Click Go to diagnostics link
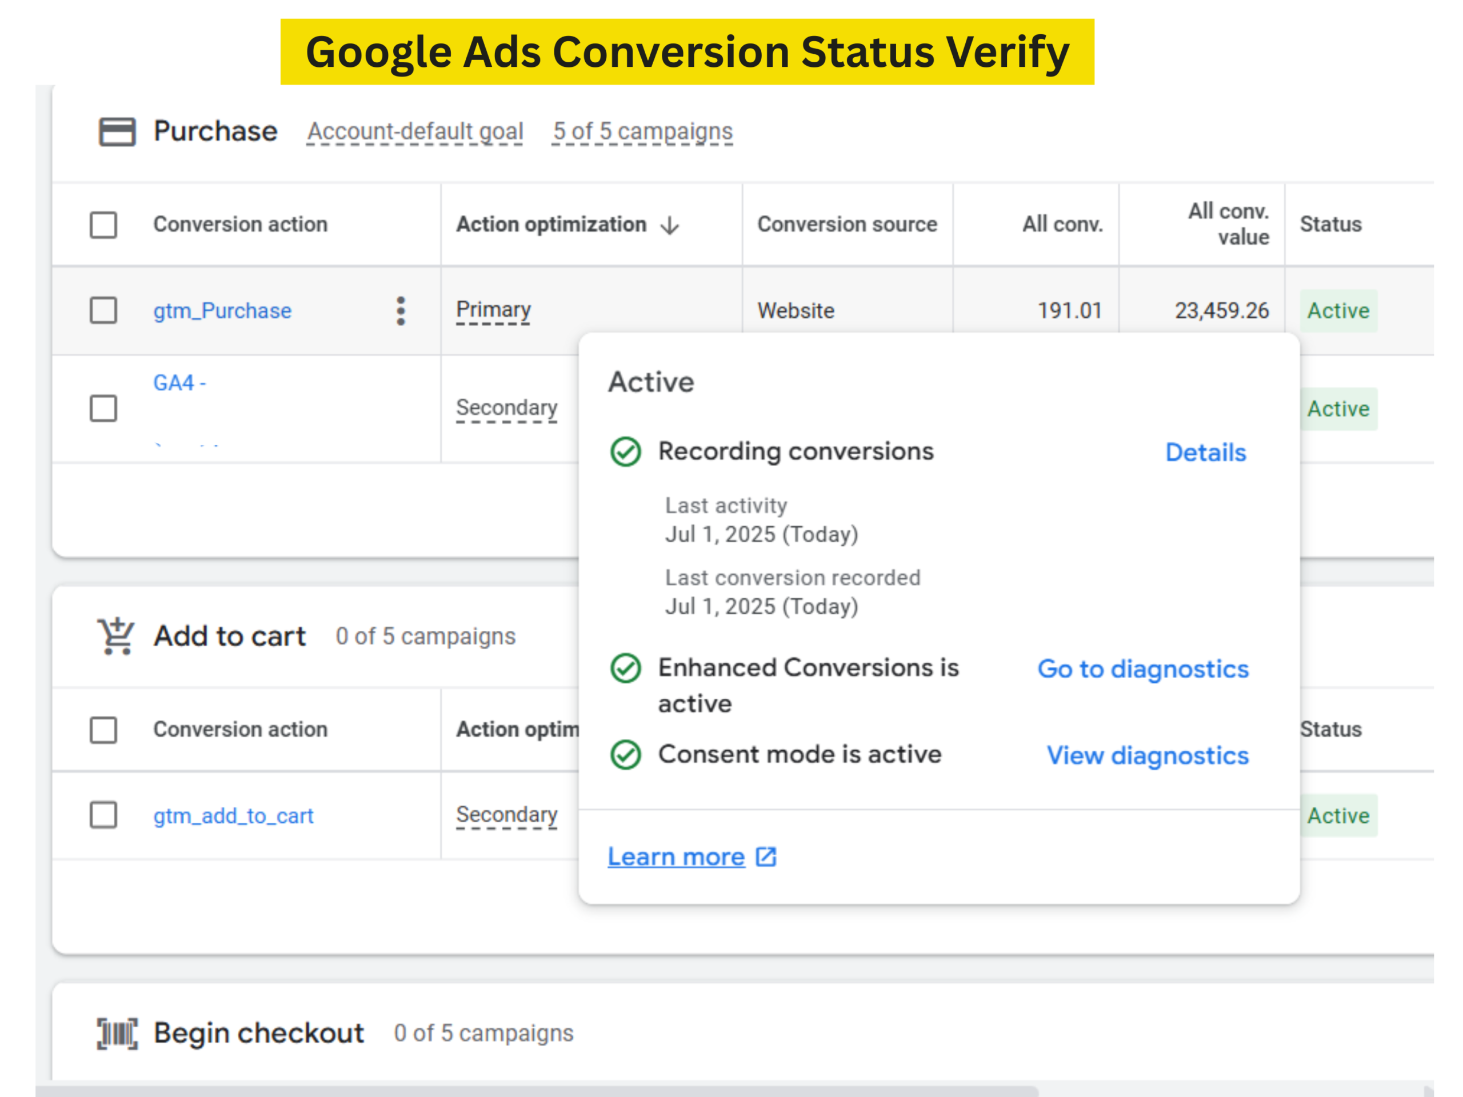 coord(1142,669)
